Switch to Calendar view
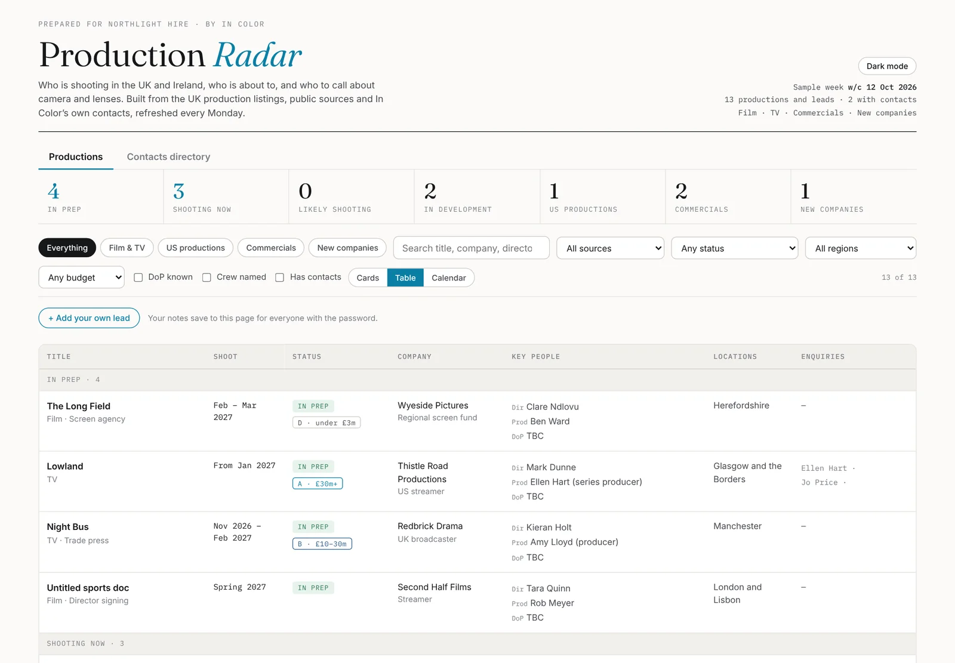955x663 pixels. pos(449,277)
